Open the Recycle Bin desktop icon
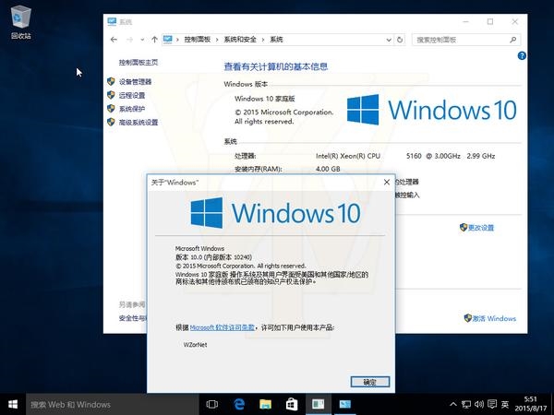The width and height of the screenshot is (554, 415). (21, 22)
